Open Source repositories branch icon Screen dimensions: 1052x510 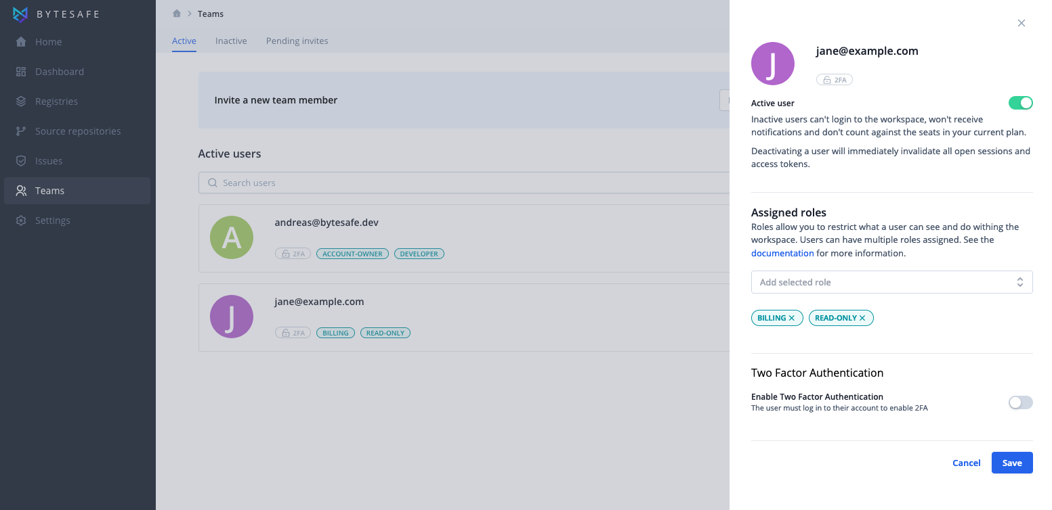(x=21, y=131)
